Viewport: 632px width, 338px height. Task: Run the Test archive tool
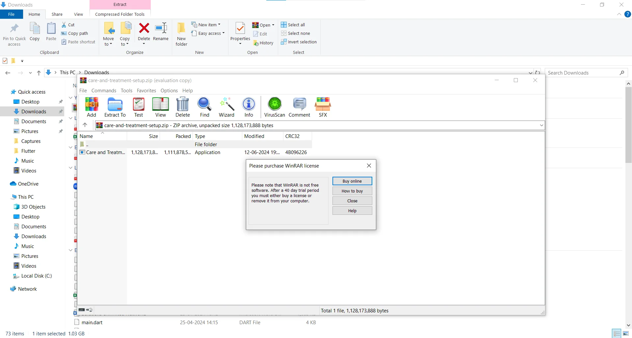139,107
